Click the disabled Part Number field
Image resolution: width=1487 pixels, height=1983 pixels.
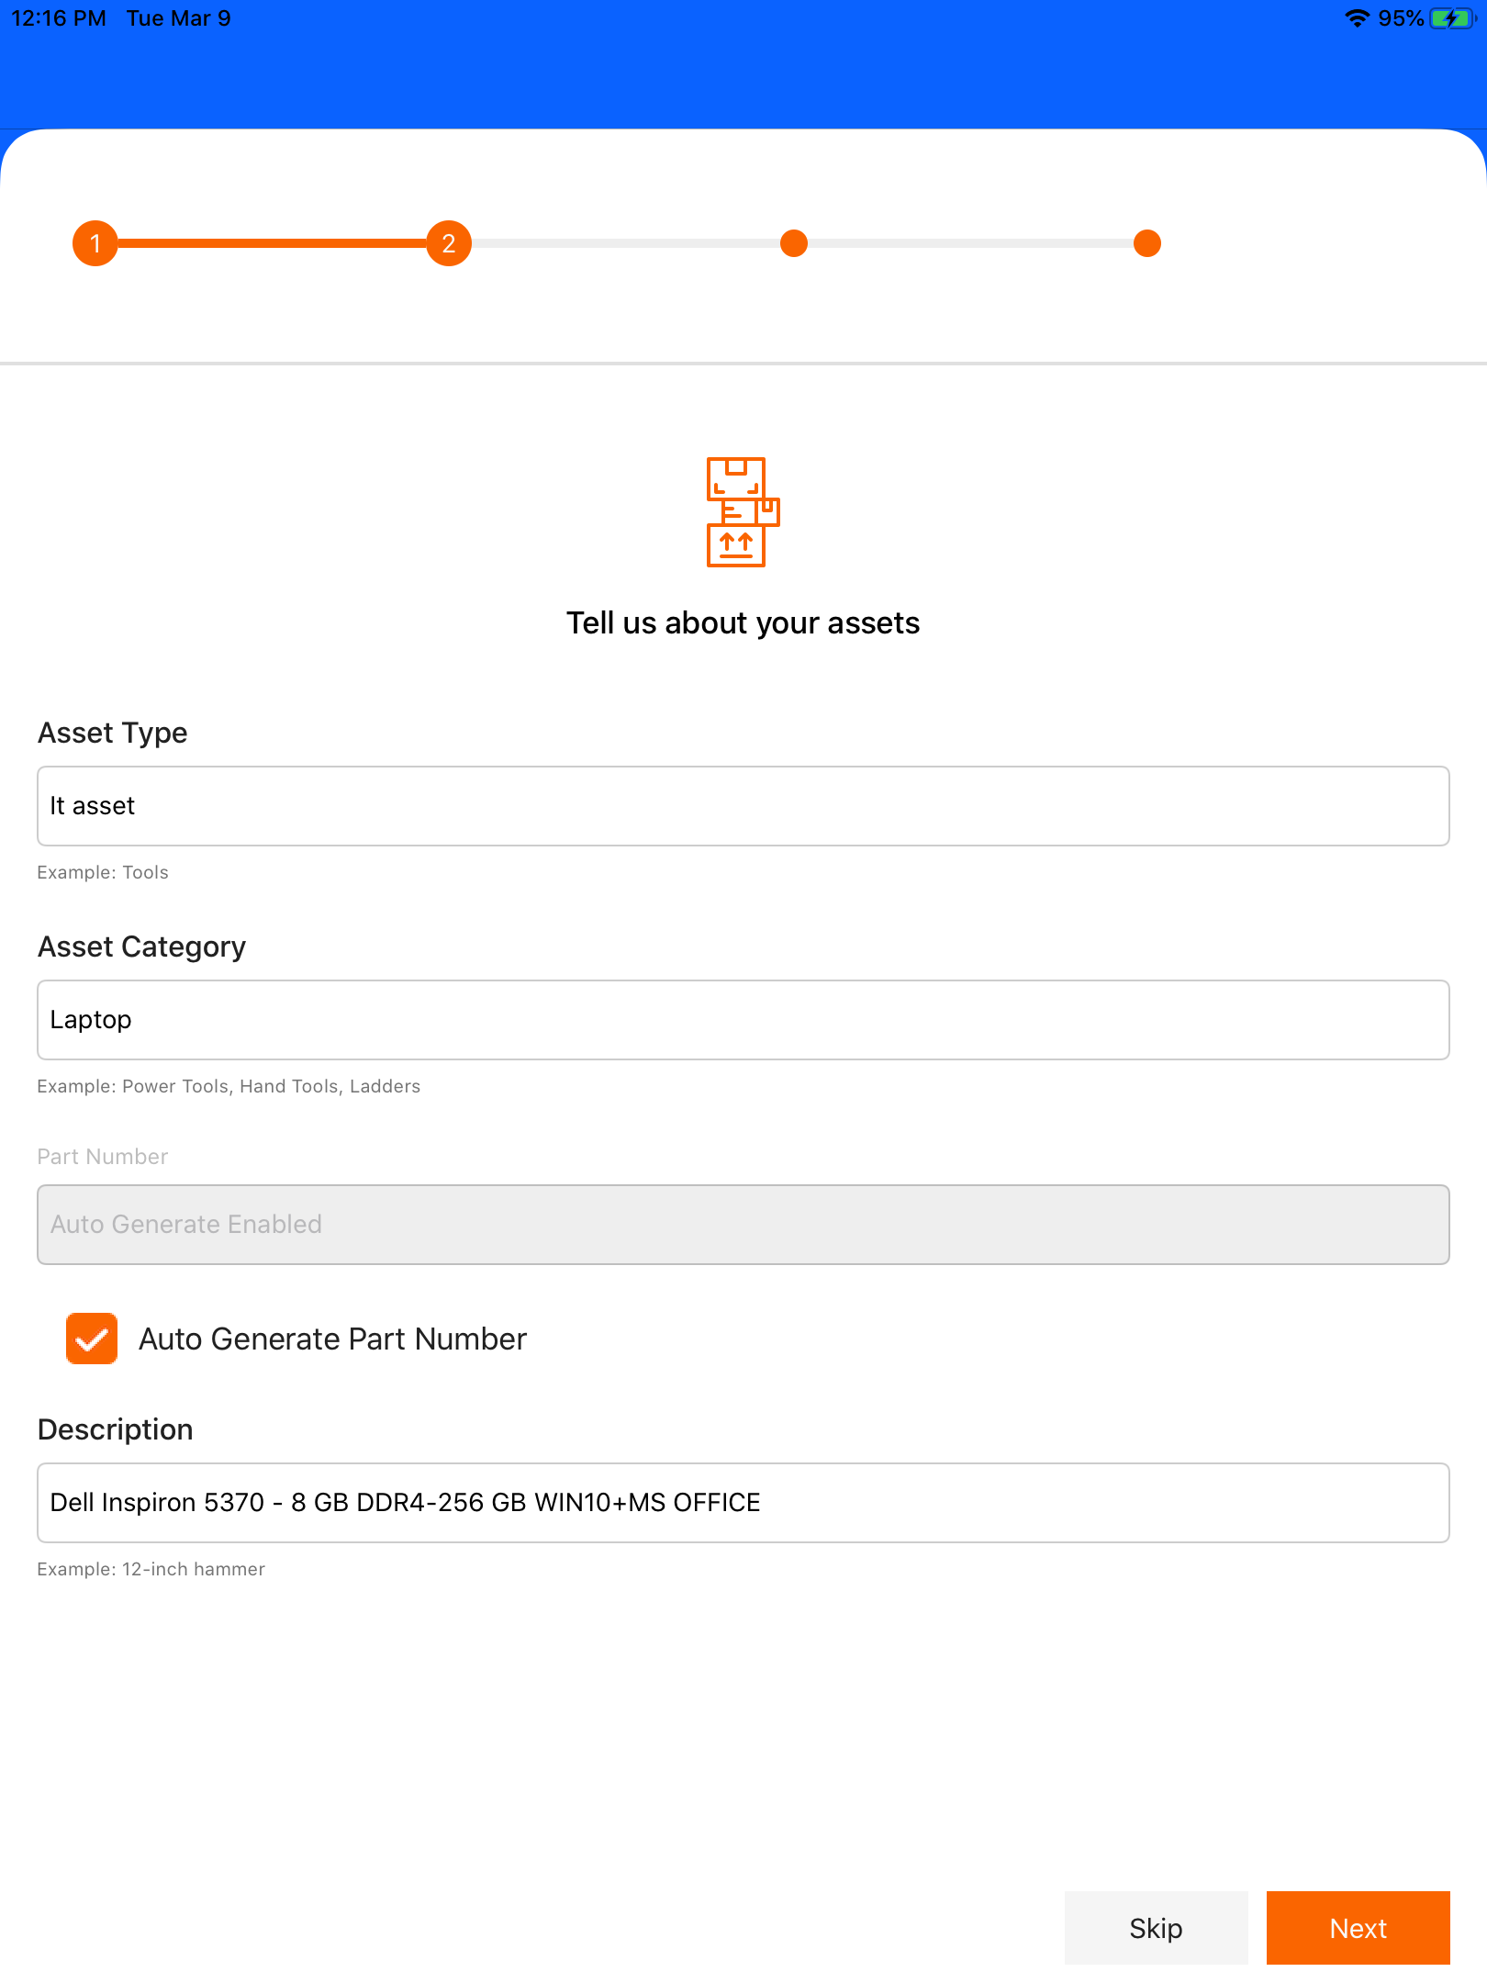click(x=743, y=1225)
